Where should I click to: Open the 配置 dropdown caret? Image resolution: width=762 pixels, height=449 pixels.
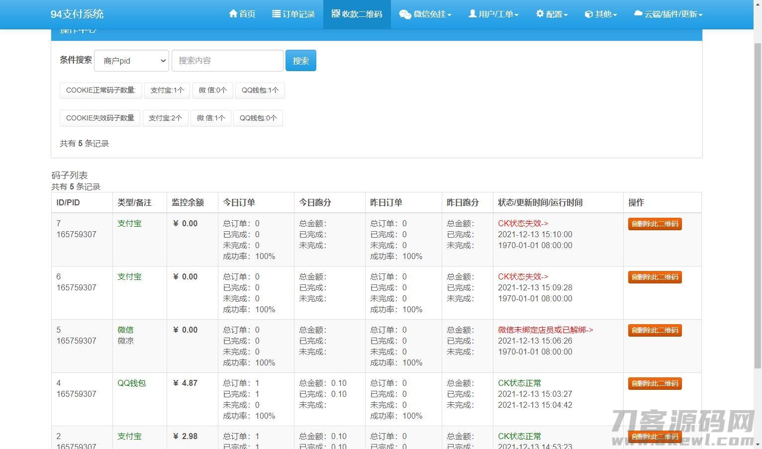[566, 15]
